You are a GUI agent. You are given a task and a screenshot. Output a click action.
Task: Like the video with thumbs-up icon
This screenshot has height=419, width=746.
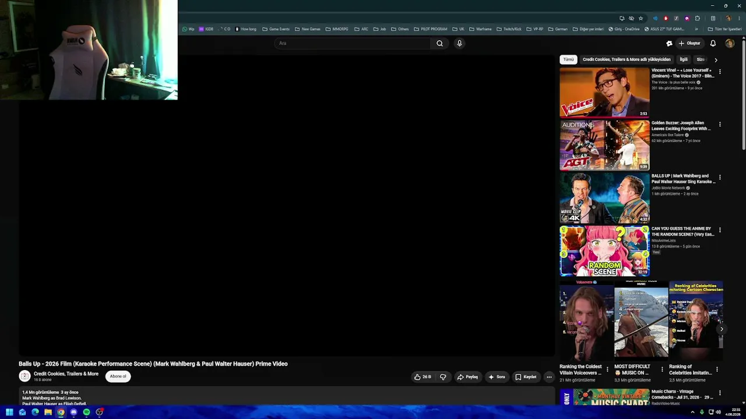pyautogui.click(x=423, y=377)
